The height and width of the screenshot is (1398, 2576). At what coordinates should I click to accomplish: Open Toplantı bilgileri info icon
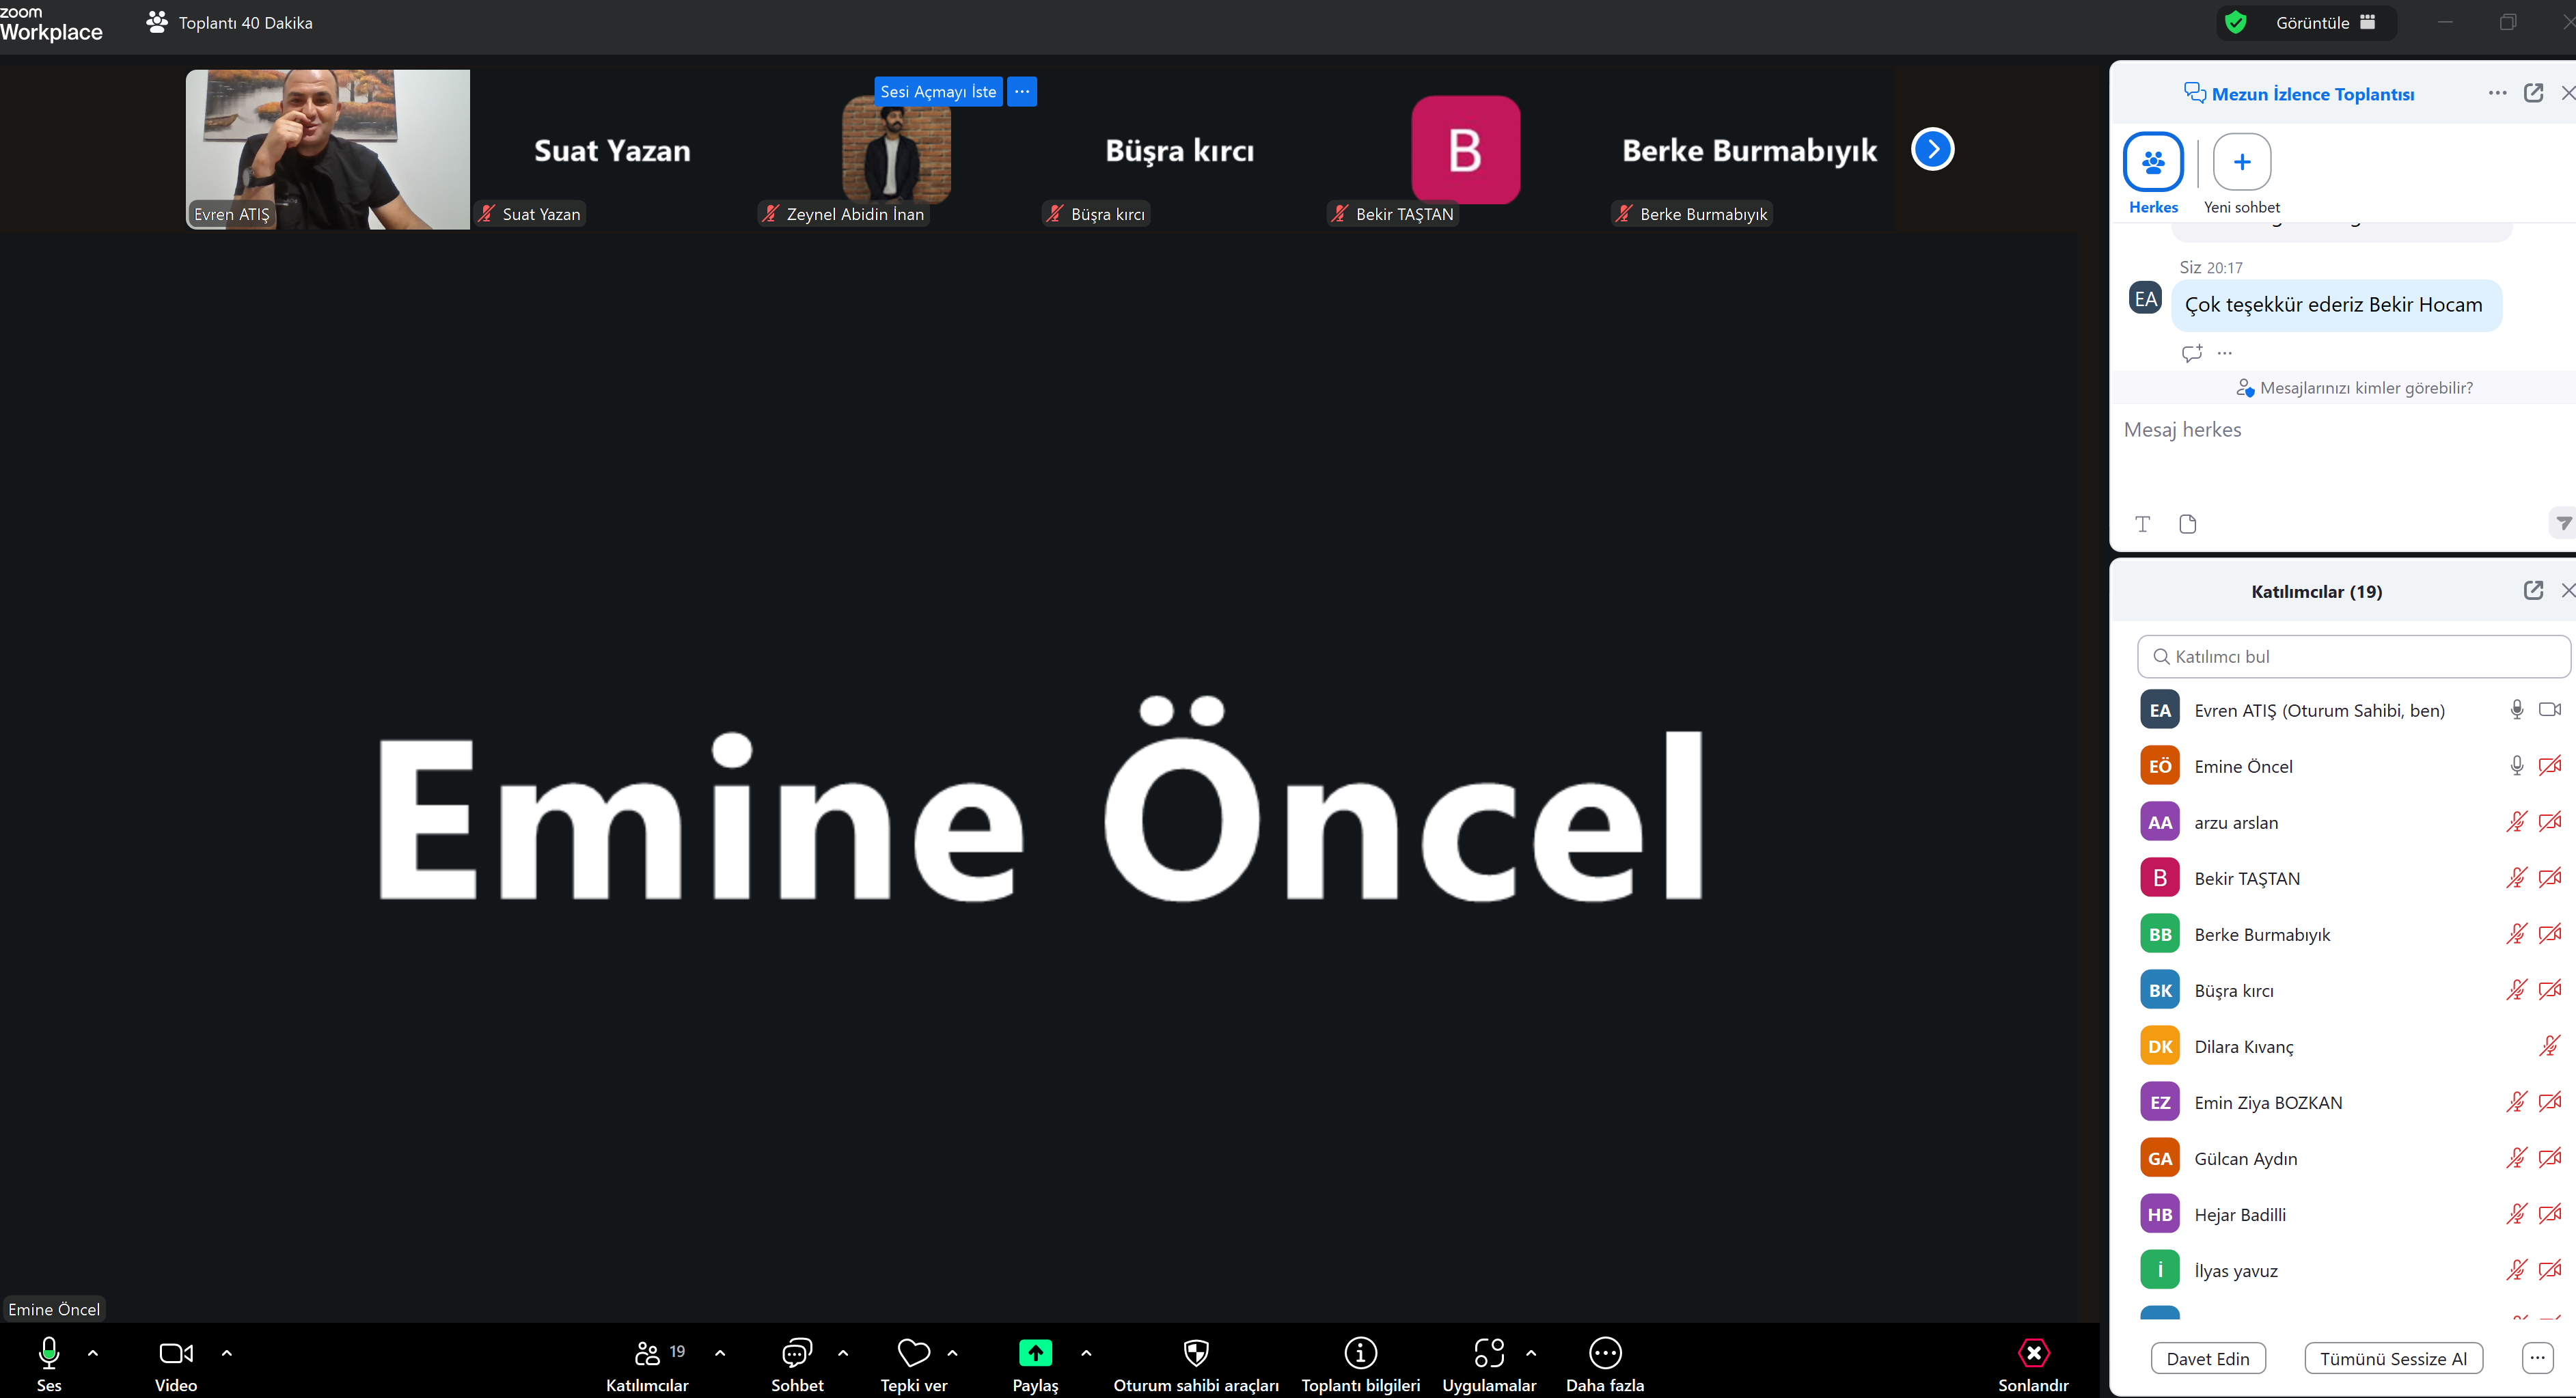pyautogui.click(x=1360, y=1353)
